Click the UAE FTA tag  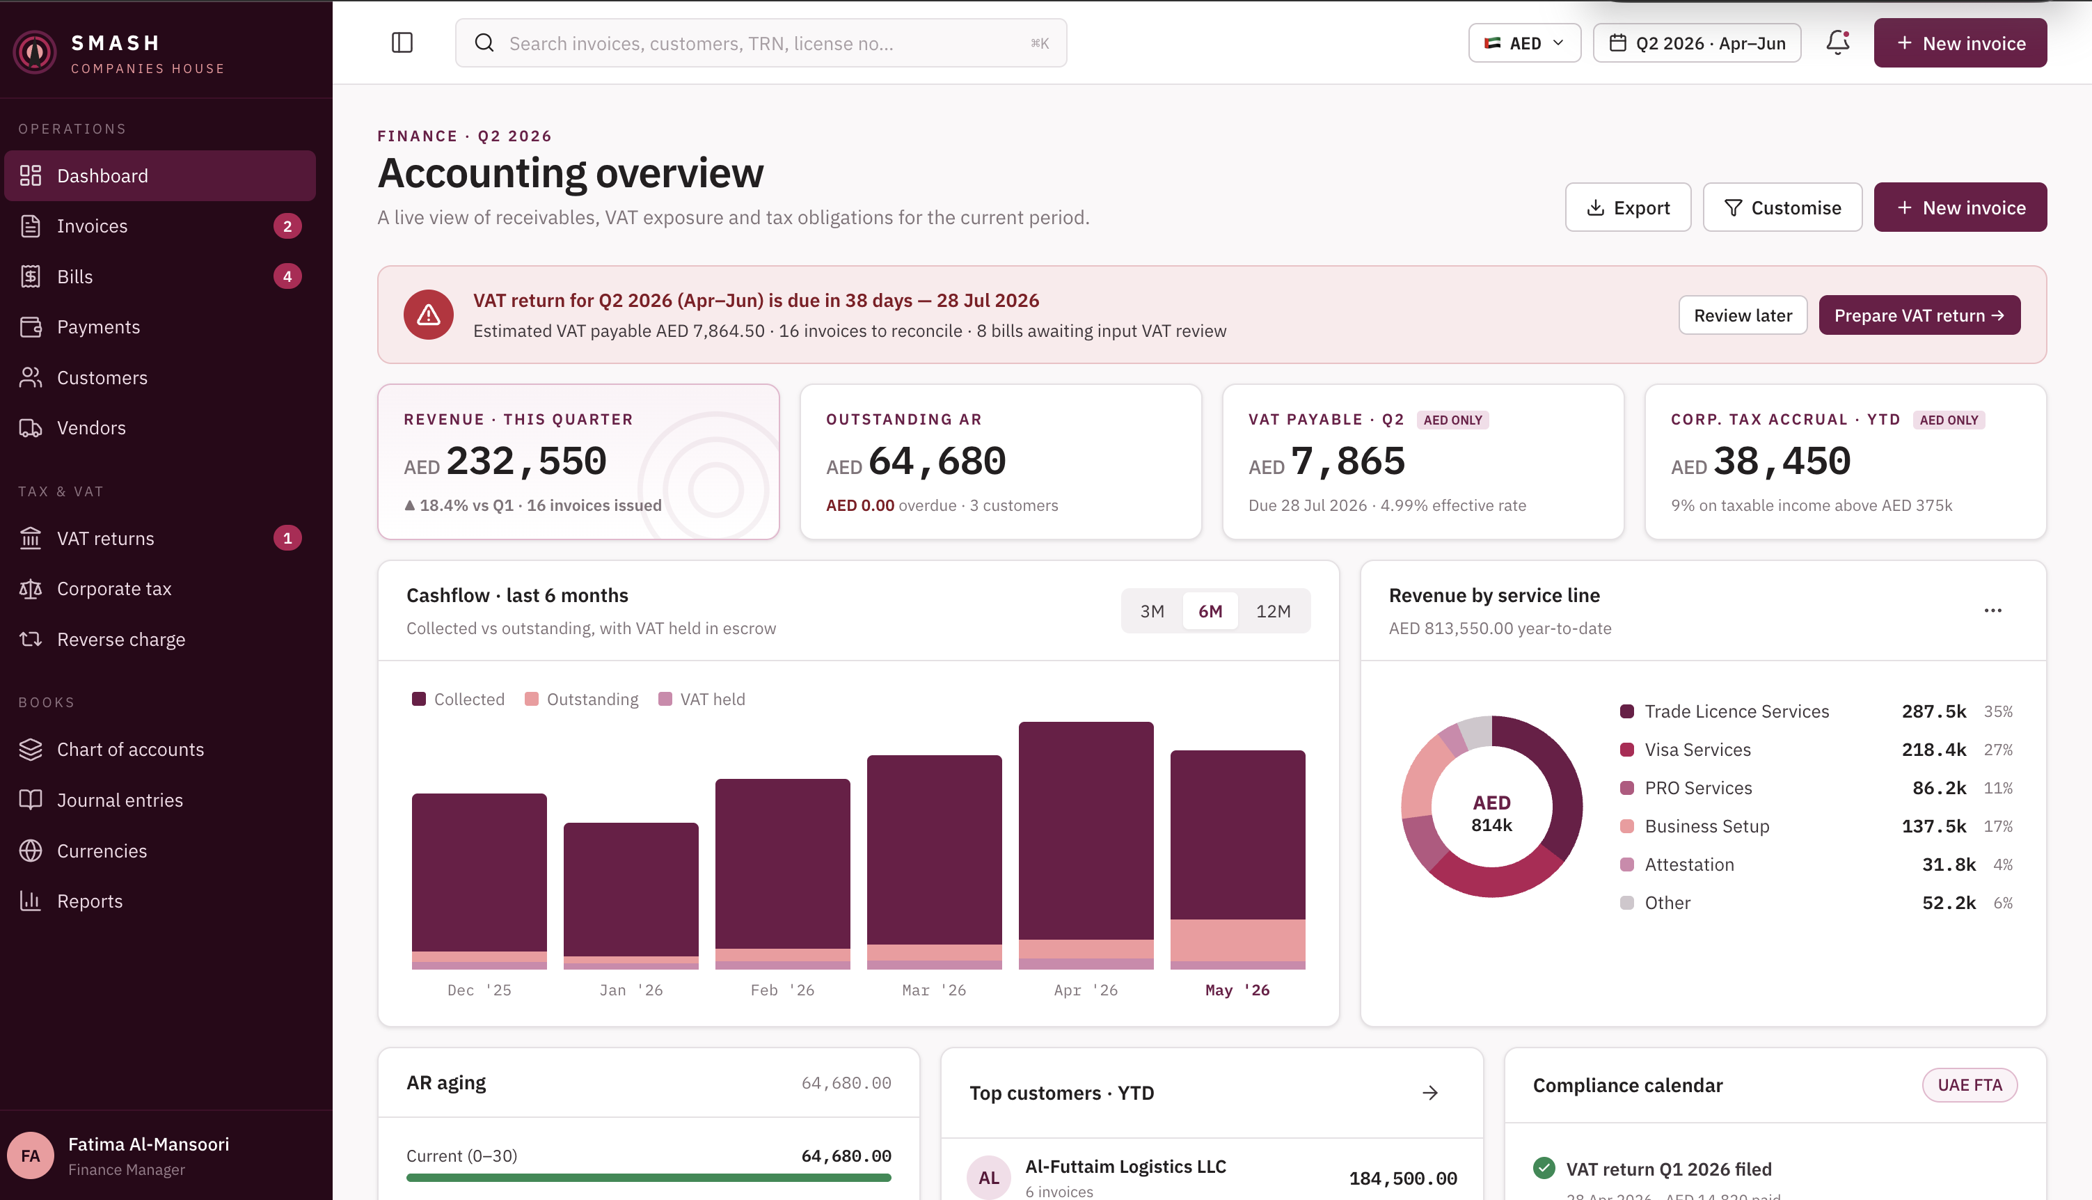click(1970, 1084)
